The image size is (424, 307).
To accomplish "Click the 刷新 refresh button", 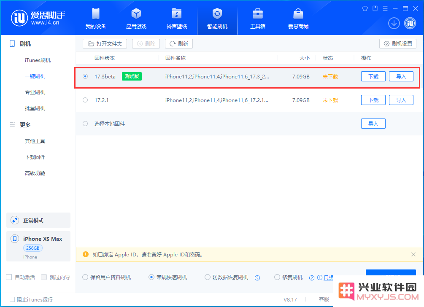I will [179, 43].
